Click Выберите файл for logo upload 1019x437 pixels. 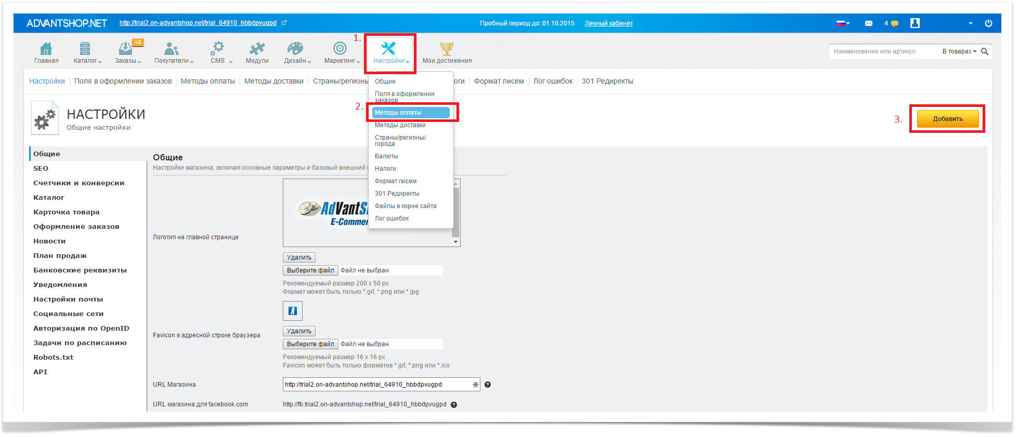310,270
